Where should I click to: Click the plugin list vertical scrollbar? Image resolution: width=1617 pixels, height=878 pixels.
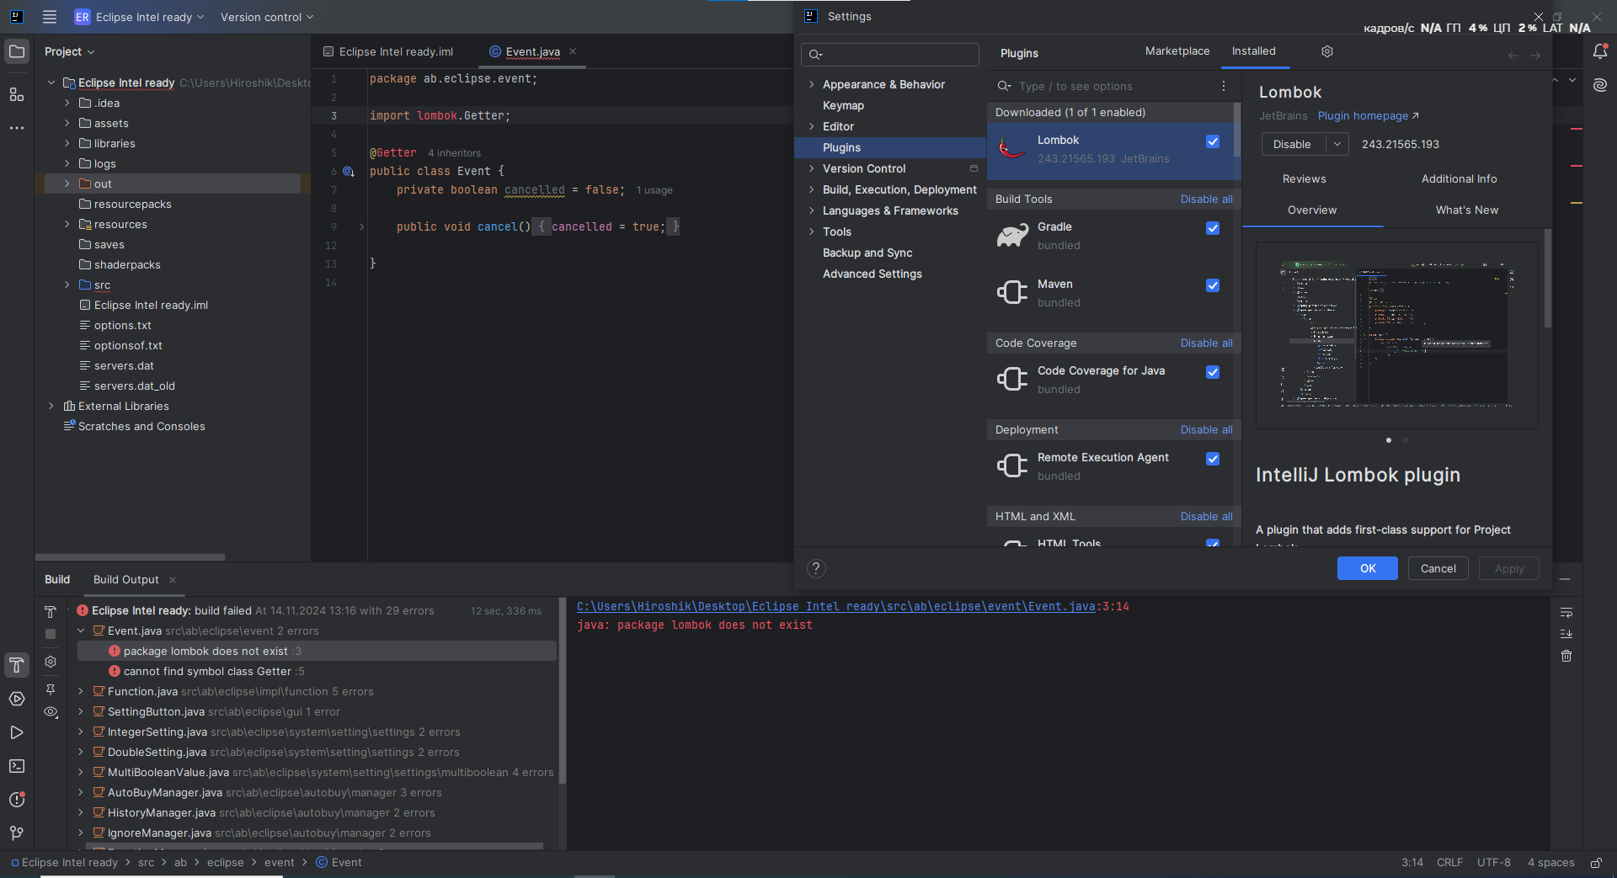coord(1236,130)
